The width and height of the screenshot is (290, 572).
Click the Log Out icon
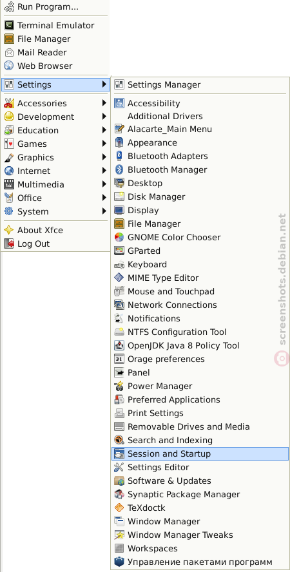9,243
